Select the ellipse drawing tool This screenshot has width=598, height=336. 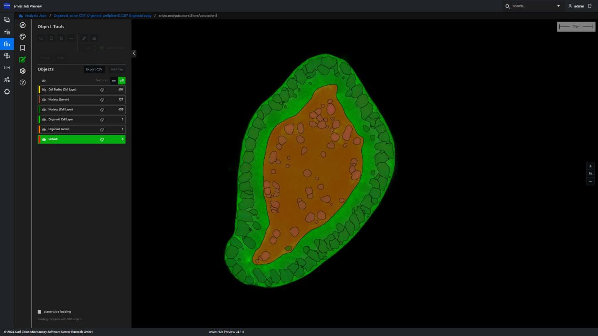(x=51, y=38)
